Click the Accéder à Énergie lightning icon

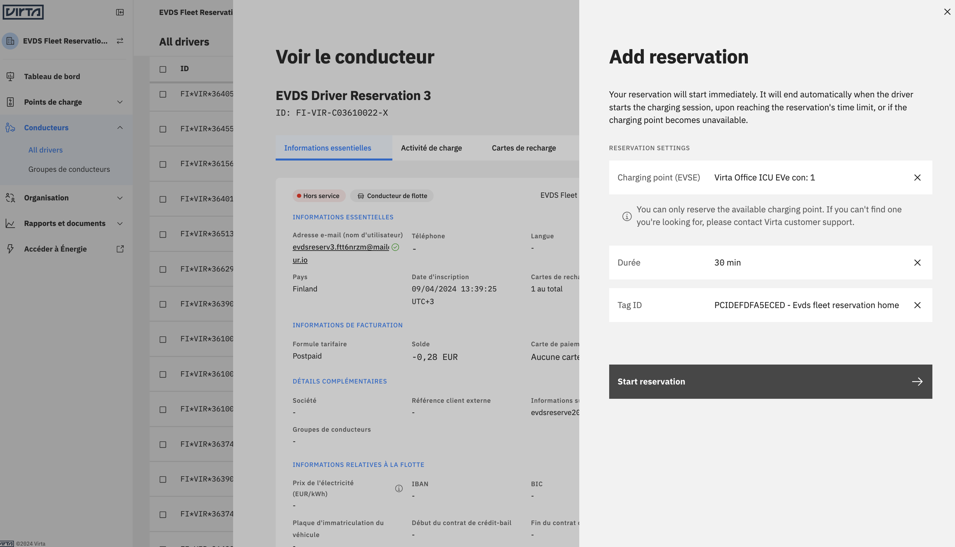[11, 249]
